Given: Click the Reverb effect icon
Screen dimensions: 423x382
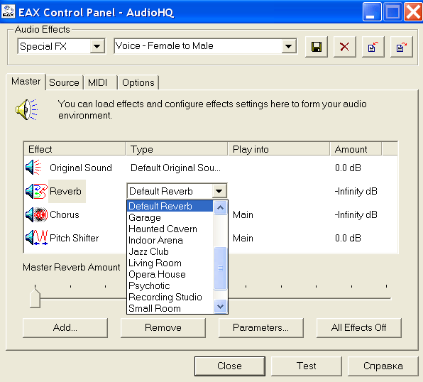Looking at the screenshot, I should [x=36, y=191].
